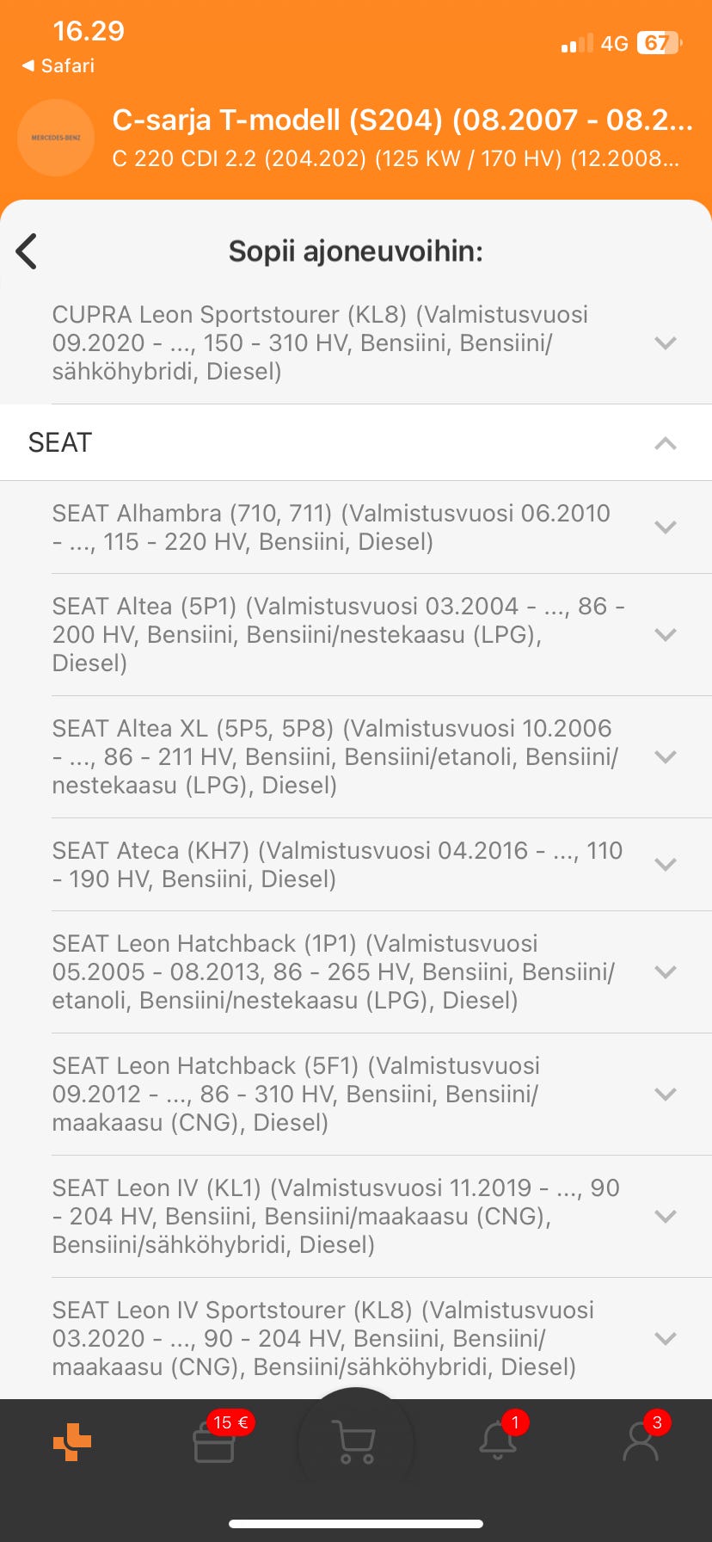Tap the battery indicator in status bar
The width and height of the screenshot is (712, 1542).
(x=659, y=43)
